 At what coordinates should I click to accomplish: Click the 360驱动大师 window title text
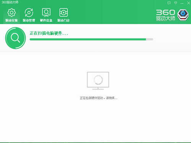[x=10, y=2]
